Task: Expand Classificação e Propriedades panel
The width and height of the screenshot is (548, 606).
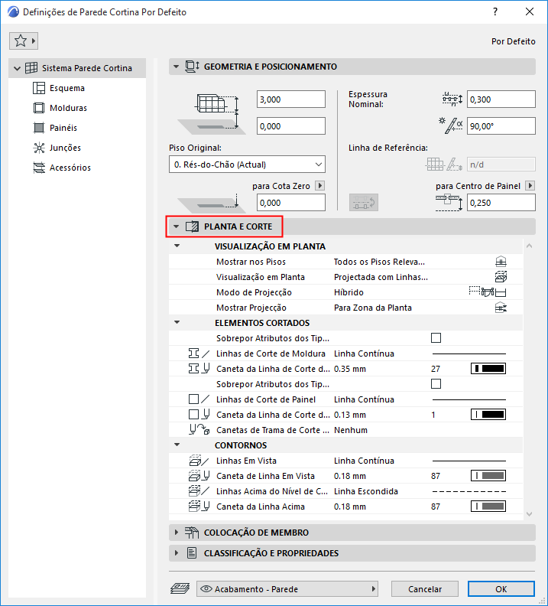Action: (x=177, y=553)
